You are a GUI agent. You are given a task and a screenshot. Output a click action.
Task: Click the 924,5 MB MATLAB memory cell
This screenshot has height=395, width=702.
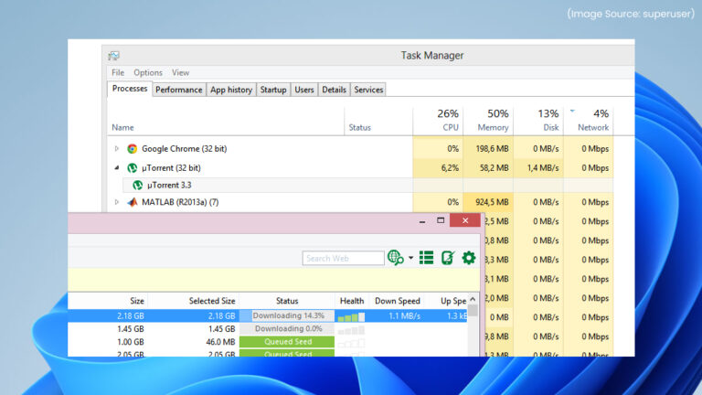[x=488, y=202]
